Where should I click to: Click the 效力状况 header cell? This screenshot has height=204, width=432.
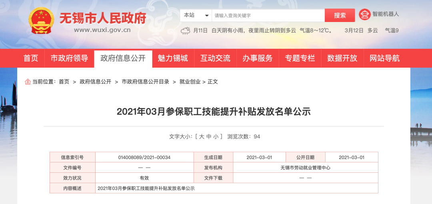point(72,178)
